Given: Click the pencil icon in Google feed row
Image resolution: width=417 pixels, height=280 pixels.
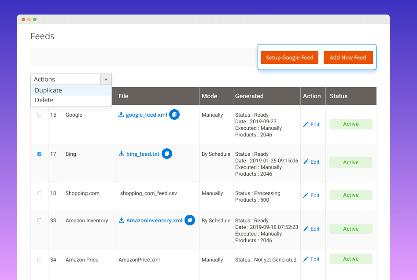Looking at the screenshot, I should 306,125.
